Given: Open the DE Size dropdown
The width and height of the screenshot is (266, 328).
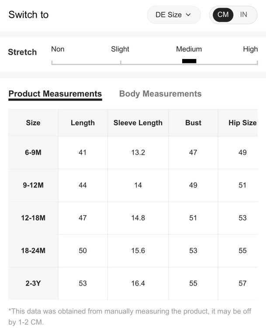Looking at the screenshot, I should click(x=173, y=15).
